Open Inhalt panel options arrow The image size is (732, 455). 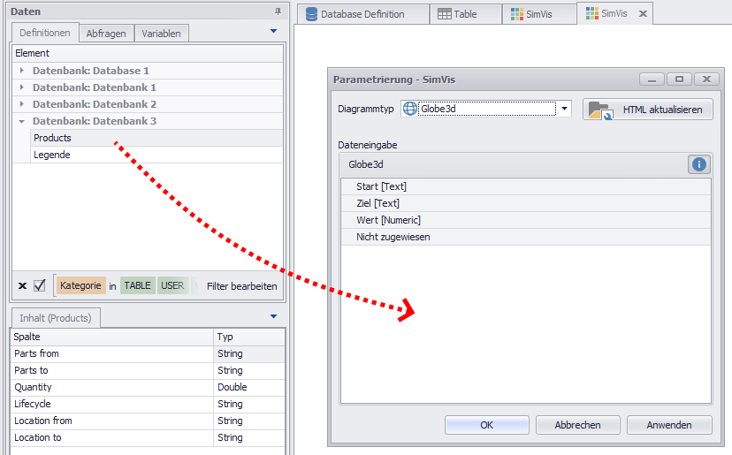click(x=273, y=316)
